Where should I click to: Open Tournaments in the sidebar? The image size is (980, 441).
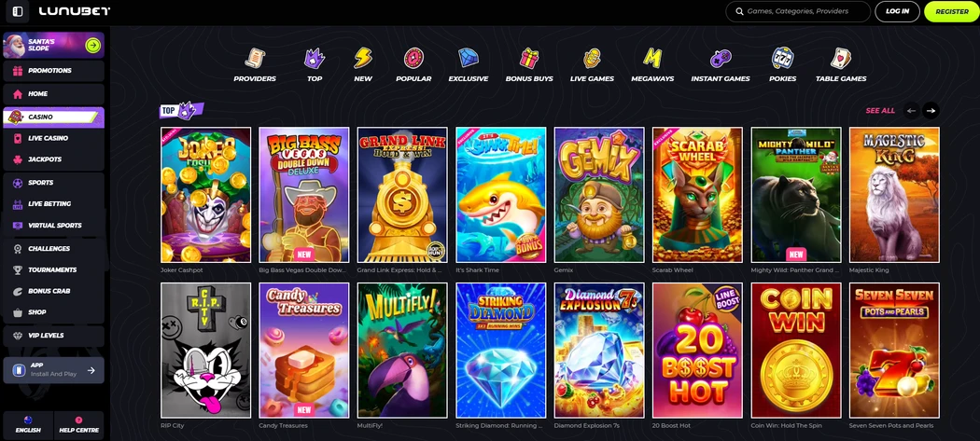[54, 269]
